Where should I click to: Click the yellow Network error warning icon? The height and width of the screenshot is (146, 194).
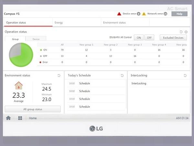click(x=144, y=14)
